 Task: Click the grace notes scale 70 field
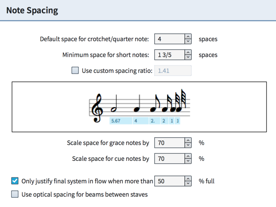(170, 143)
